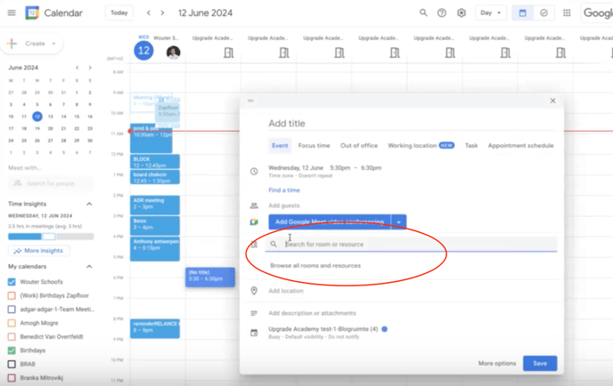The image size is (613, 386).
Task: Click the clock icon beside event time
Action: [x=254, y=172]
